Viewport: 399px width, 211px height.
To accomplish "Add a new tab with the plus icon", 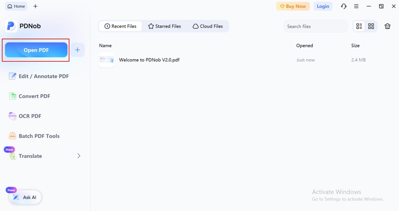I will point(35,6).
